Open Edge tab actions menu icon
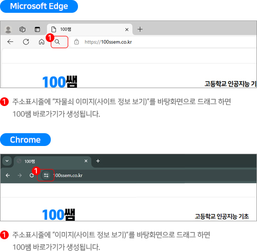257x251 pixels. point(37,29)
